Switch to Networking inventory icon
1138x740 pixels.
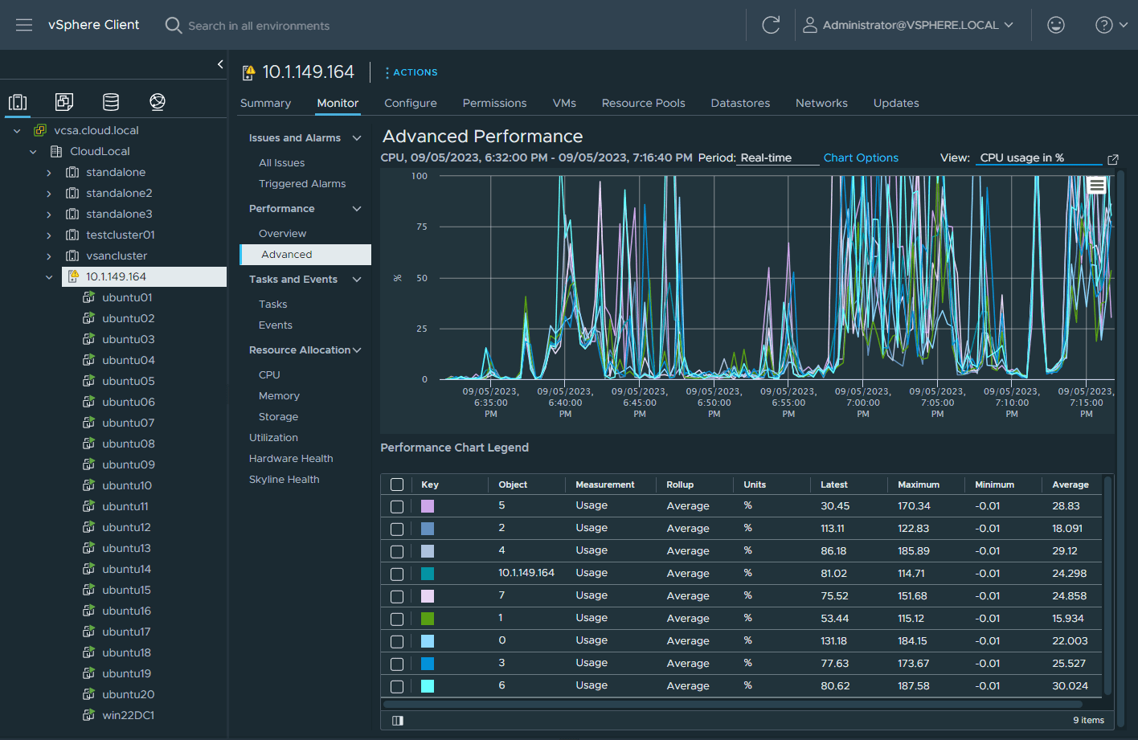(x=158, y=102)
